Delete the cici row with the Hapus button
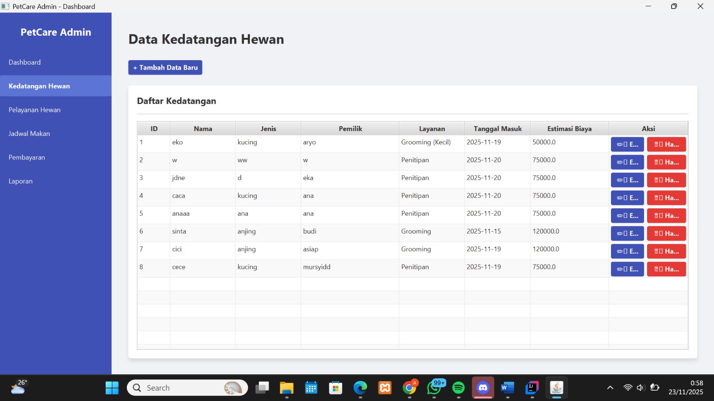Viewport: 714px width, 401px height. pos(666,251)
